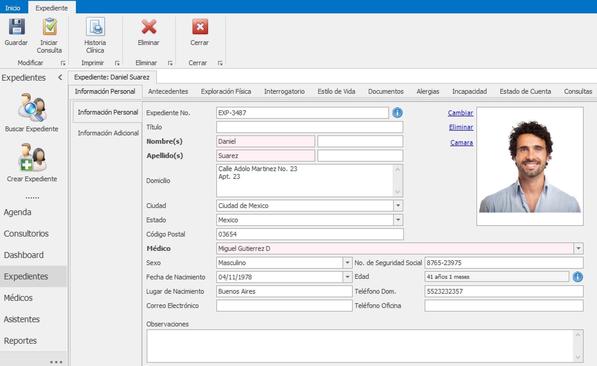Image resolution: width=597 pixels, height=366 pixels.
Task: Open the Sexo dropdown arrow
Action: (x=347, y=263)
